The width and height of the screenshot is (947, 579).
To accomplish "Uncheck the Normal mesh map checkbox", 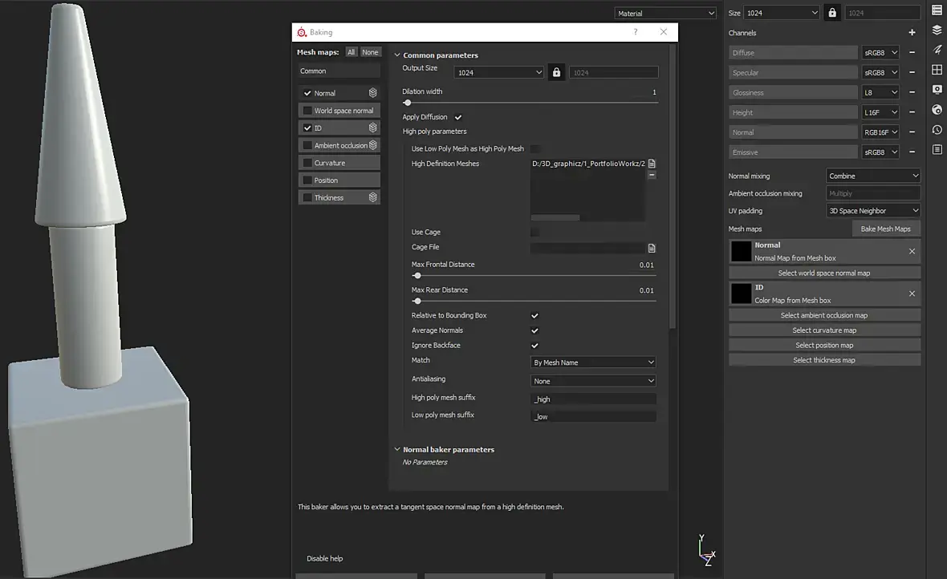I will click(307, 93).
